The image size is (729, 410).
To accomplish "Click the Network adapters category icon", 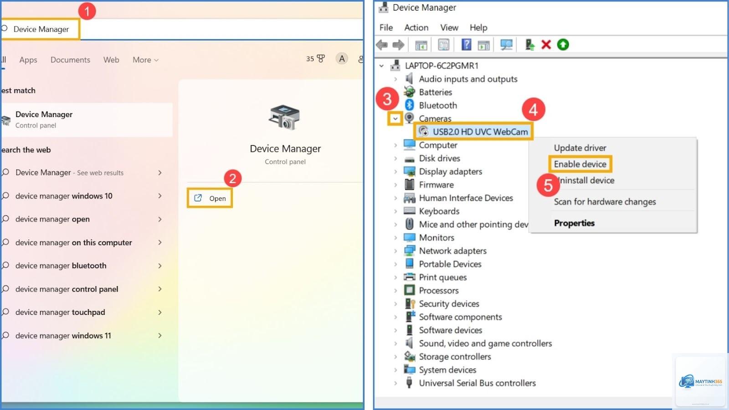I will (409, 251).
